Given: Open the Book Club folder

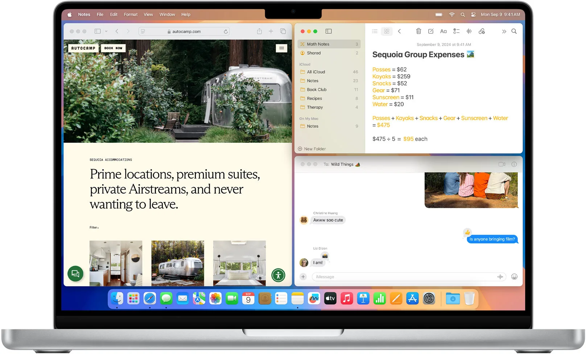Looking at the screenshot, I should [x=329, y=90].
